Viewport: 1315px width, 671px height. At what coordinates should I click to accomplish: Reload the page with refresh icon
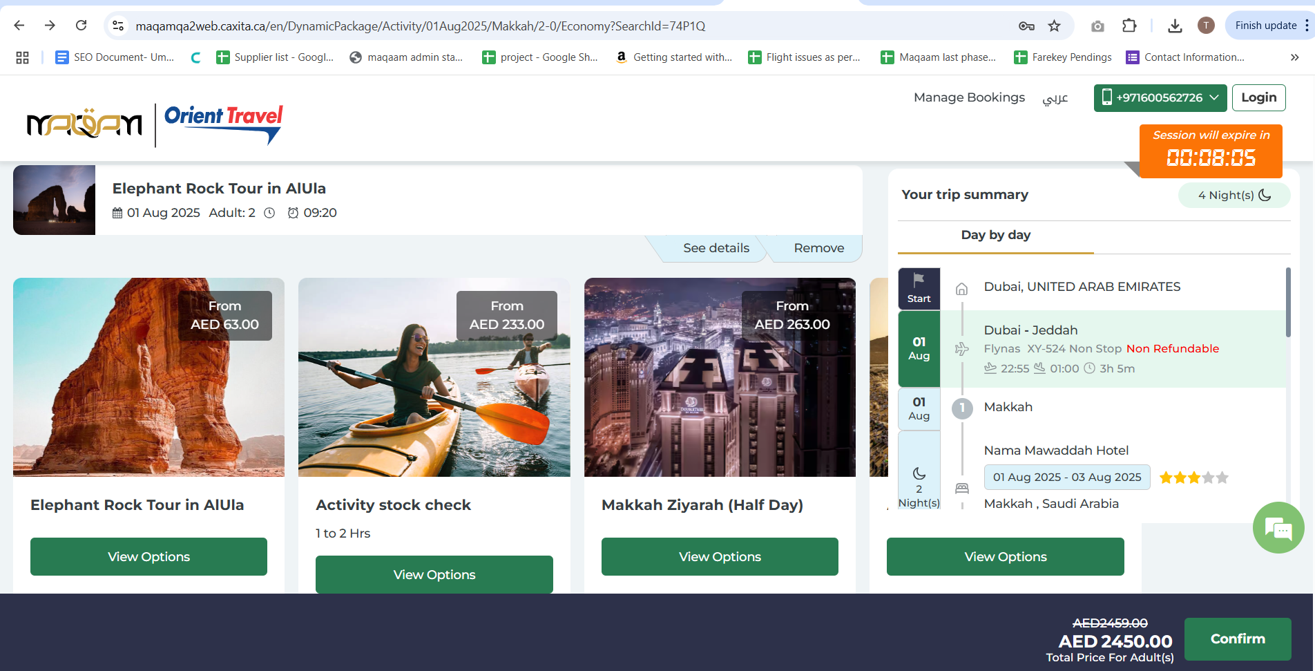81,26
